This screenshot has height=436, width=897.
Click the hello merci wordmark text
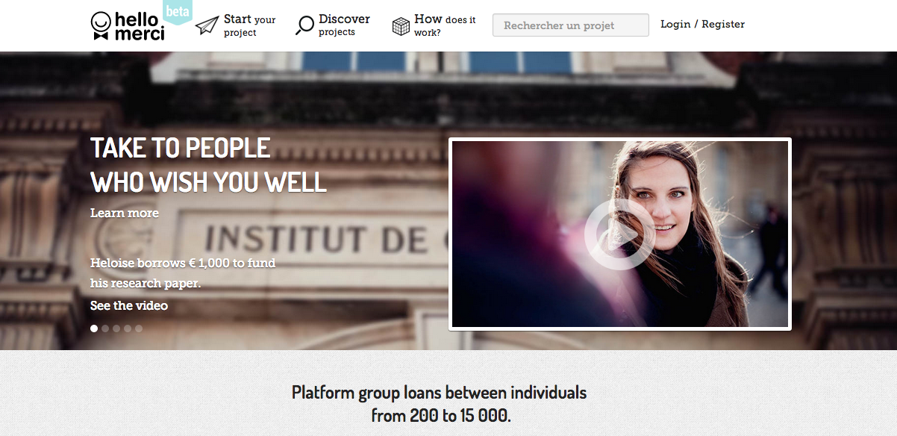click(140, 26)
